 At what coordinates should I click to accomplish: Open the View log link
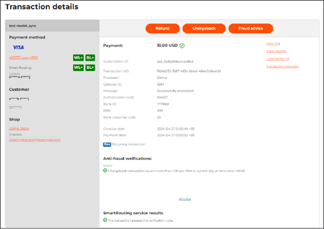[x=273, y=44]
